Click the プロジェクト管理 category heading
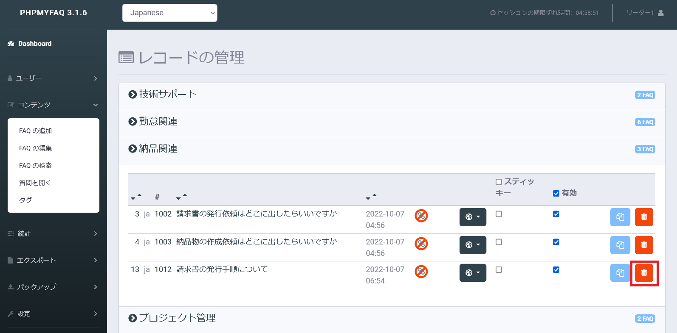The width and height of the screenshot is (677, 333). pyautogui.click(x=178, y=318)
